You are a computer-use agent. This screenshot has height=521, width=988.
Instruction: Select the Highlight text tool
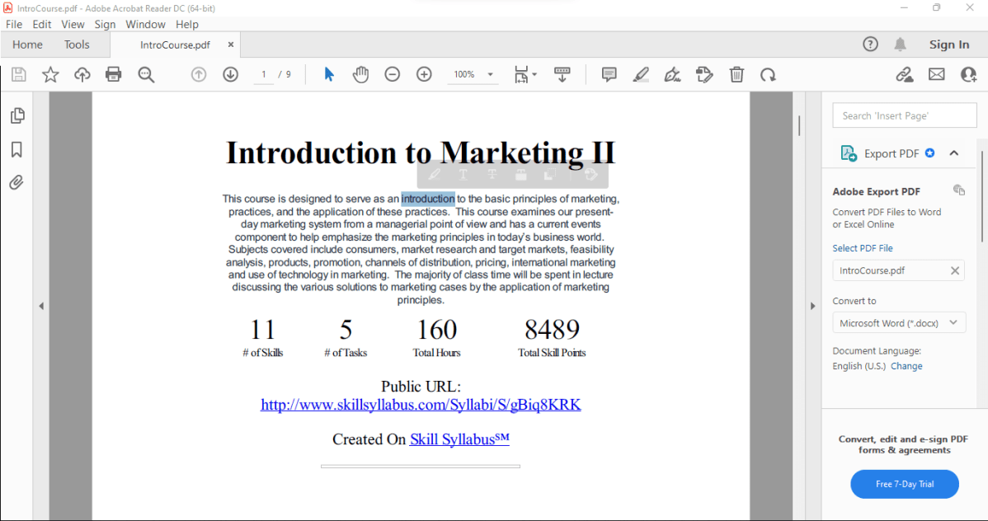pos(641,74)
